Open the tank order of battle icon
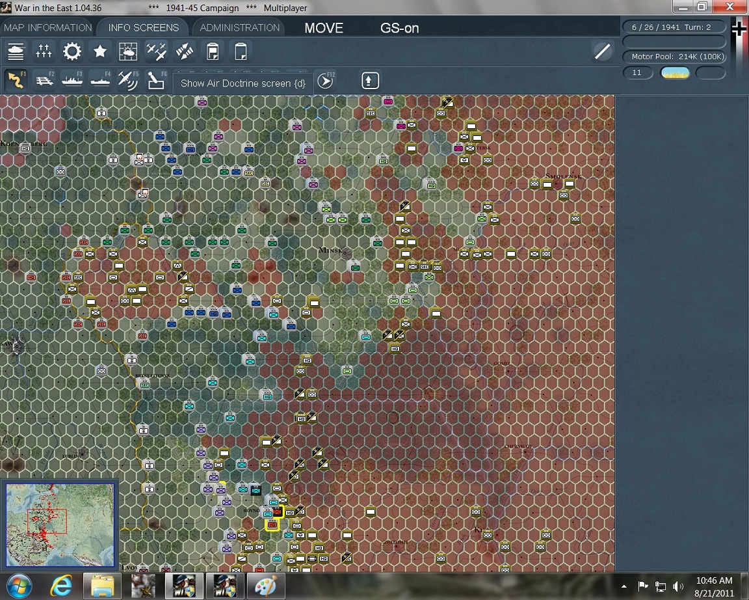Viewport: 749px width, 600px height. point(16,51)
